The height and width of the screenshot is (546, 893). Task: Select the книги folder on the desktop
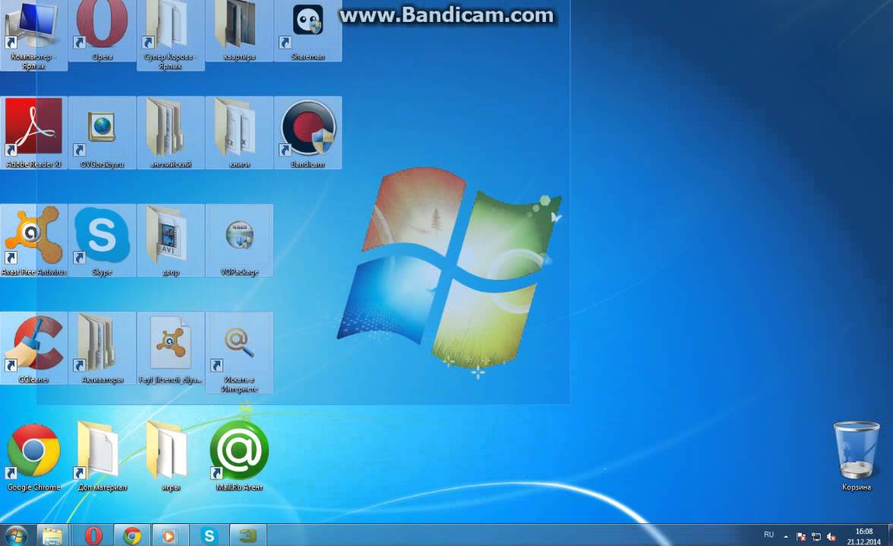239,133
